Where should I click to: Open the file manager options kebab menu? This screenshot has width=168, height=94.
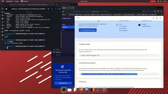point(68,5)
